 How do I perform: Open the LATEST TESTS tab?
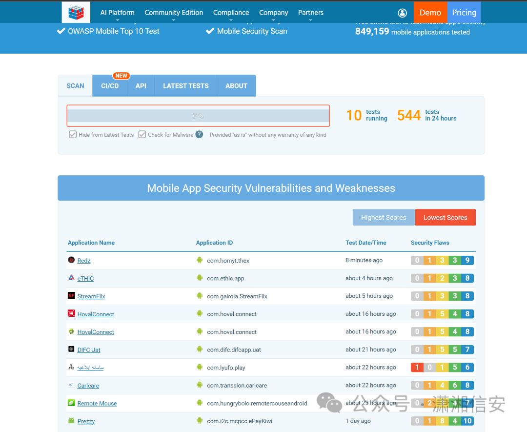[186, 86]
